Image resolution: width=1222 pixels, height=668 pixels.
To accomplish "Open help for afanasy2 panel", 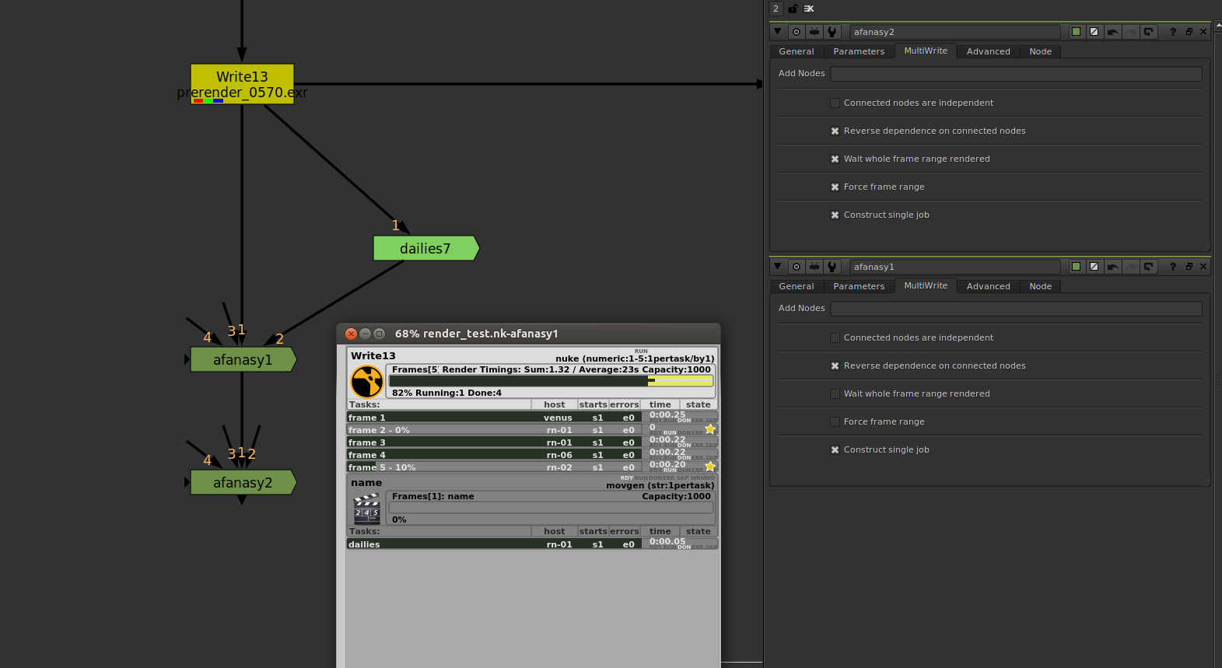I will pos(1173,32).
